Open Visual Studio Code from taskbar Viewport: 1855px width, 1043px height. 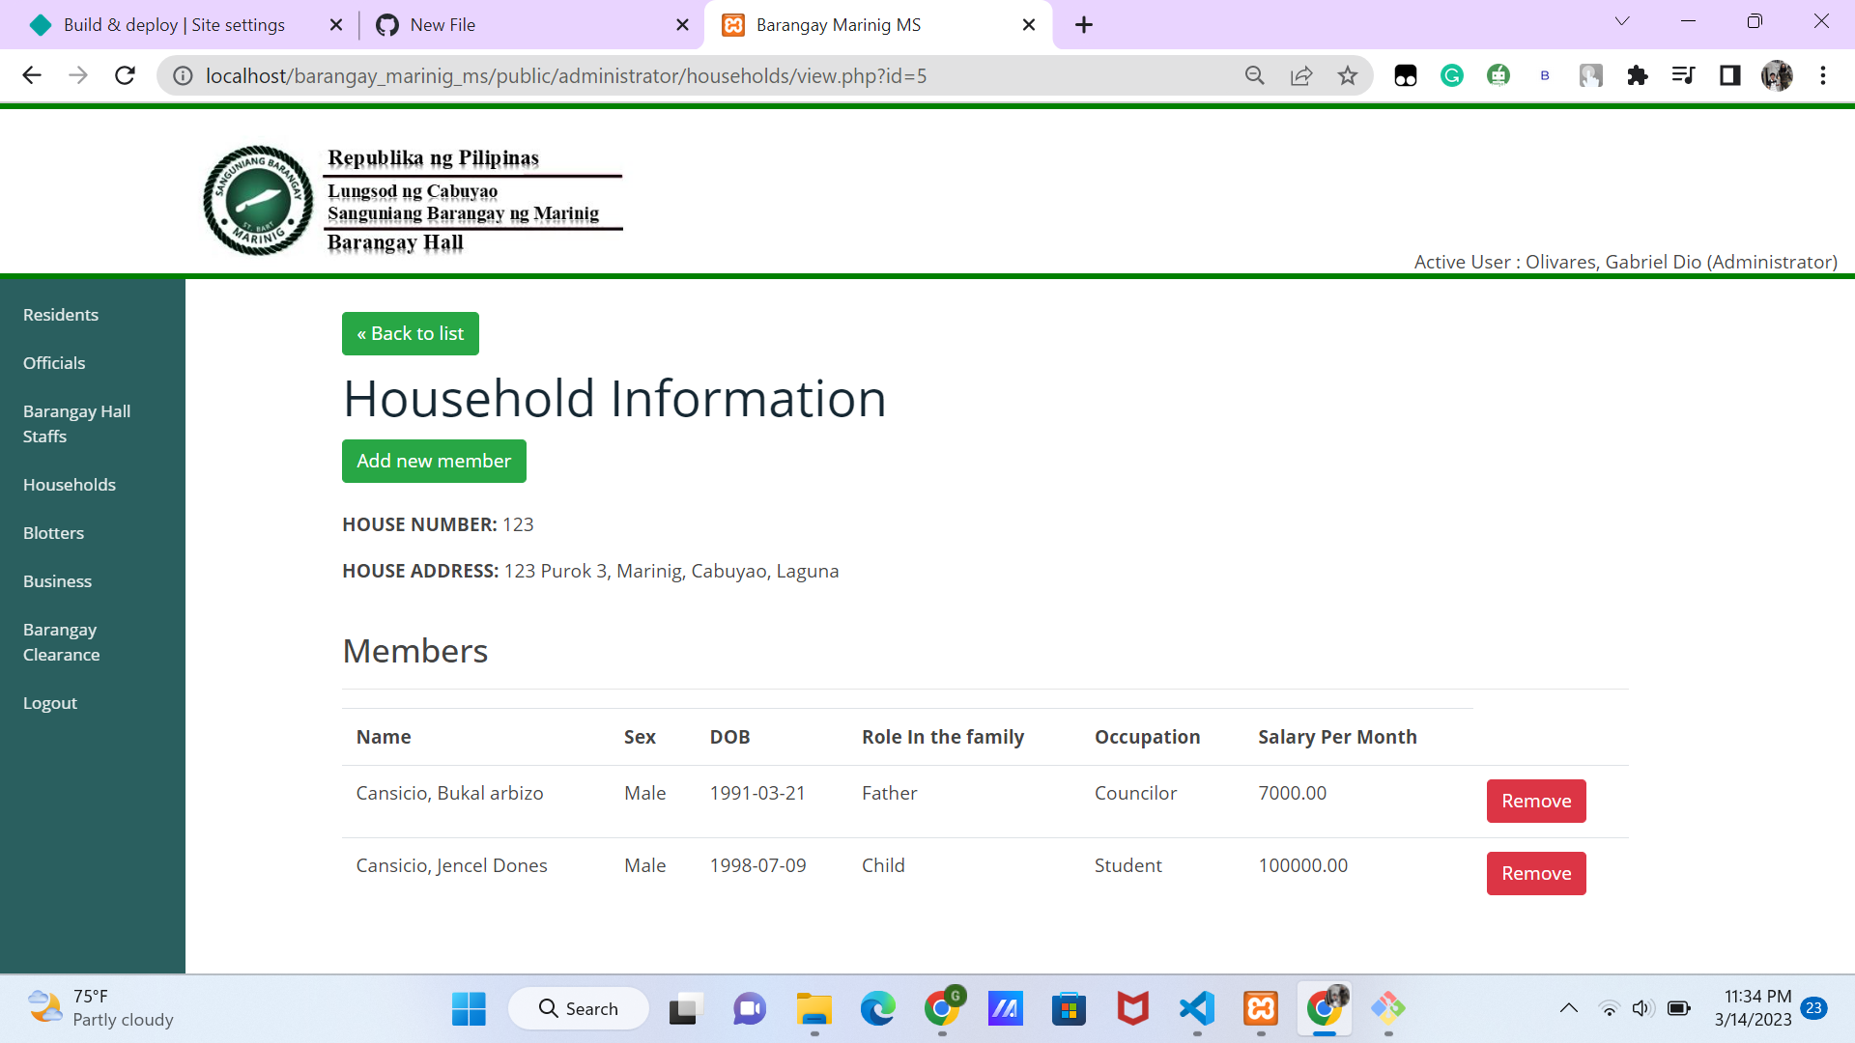(1197, 1009)
